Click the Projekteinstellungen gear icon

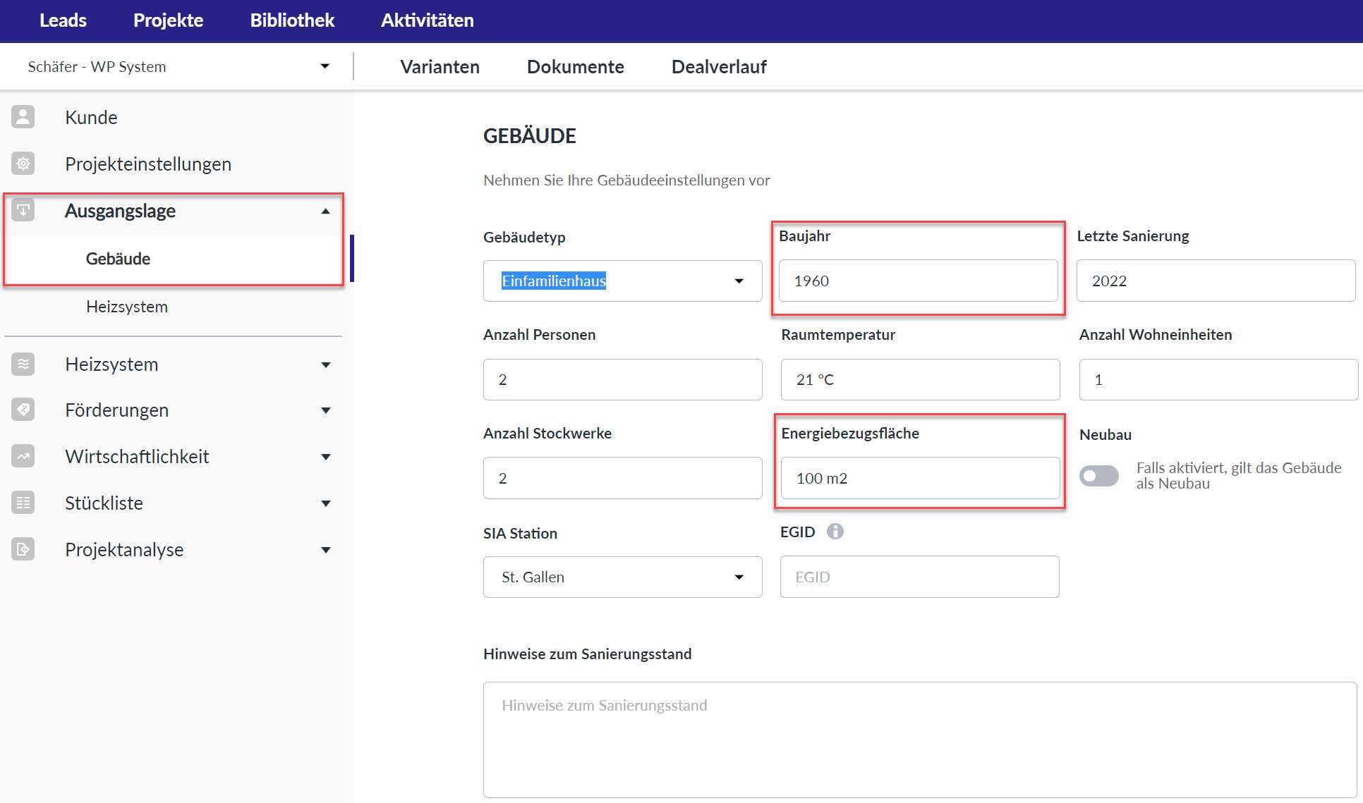coord(23,164)
